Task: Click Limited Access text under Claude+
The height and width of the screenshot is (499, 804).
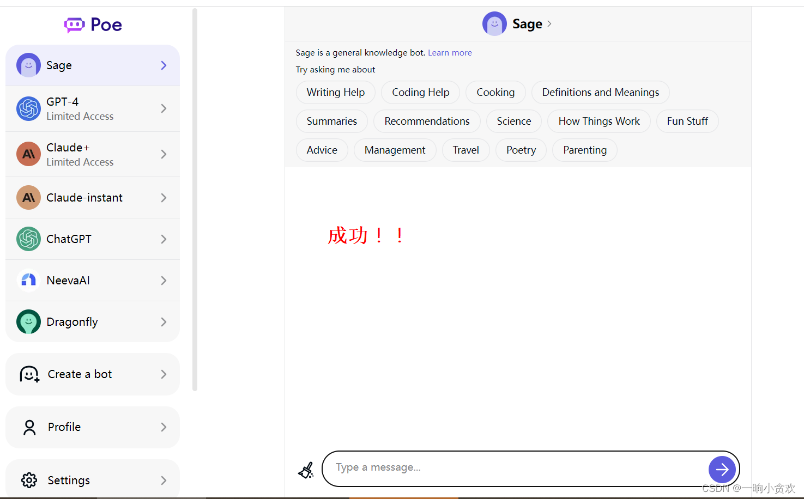Action: click(x=80, y=162)
